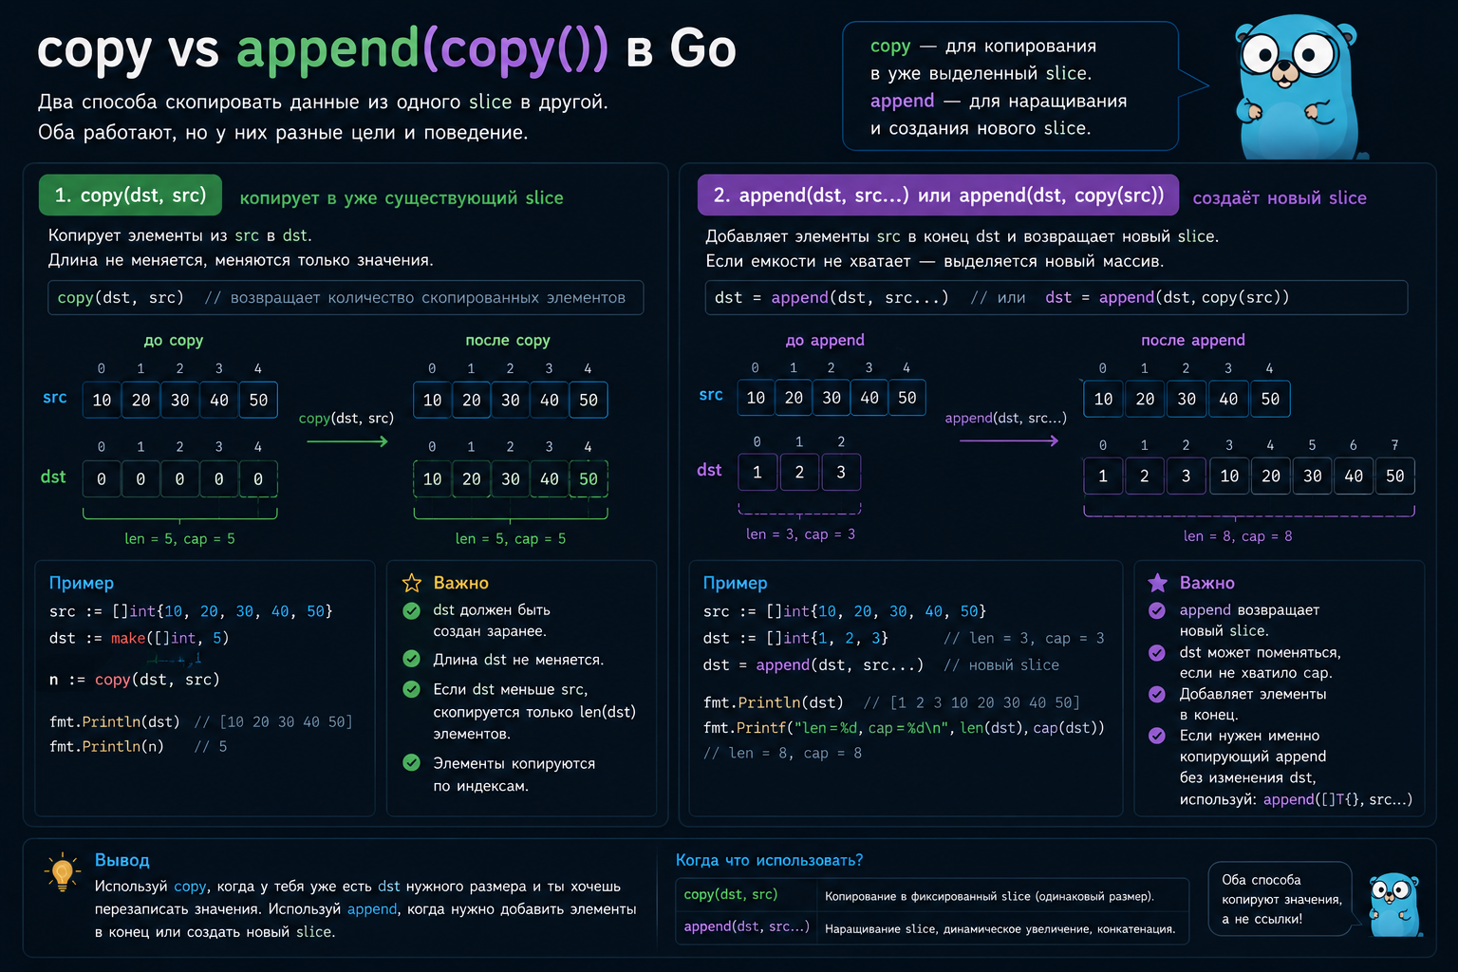Click the code line 'dst := []int{1, 2, 3}'
The width and height of the screenshot is (1458, 972).
(x=795, y=638)
